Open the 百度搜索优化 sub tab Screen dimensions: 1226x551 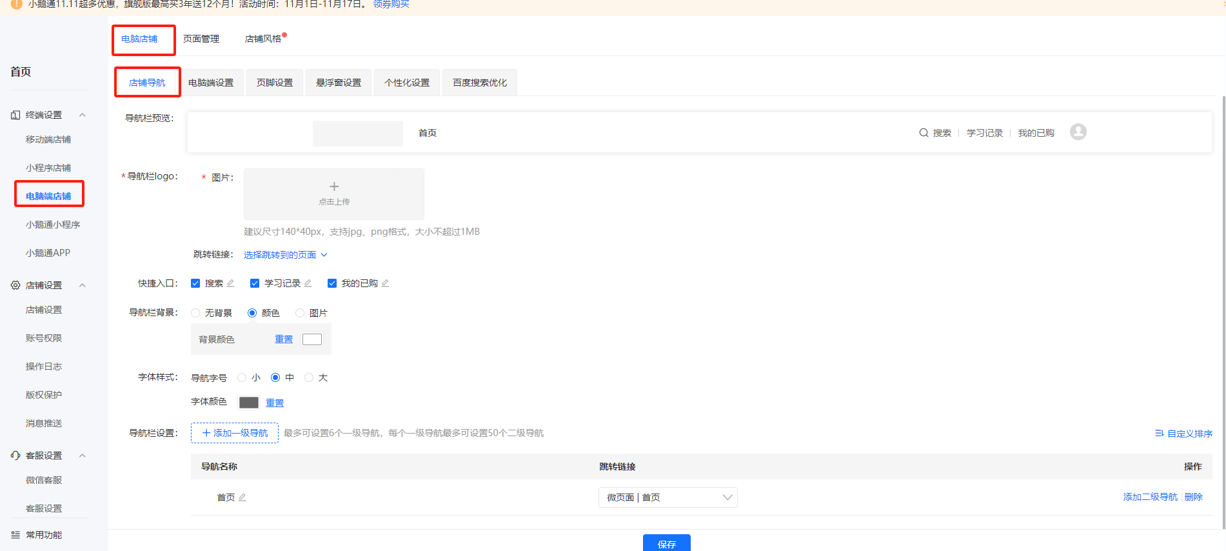pyautogui.click(x=480, y=83)
